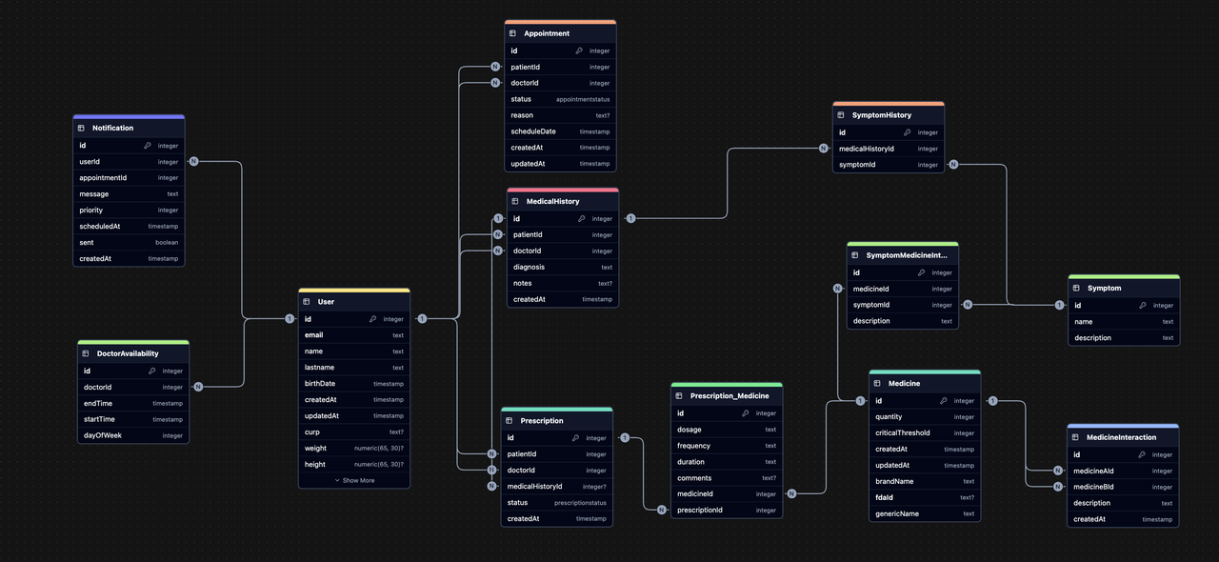The image size is (1219, 562).
Task: Click the table icon beside Prescription title
Action: (x=510, y=420)
